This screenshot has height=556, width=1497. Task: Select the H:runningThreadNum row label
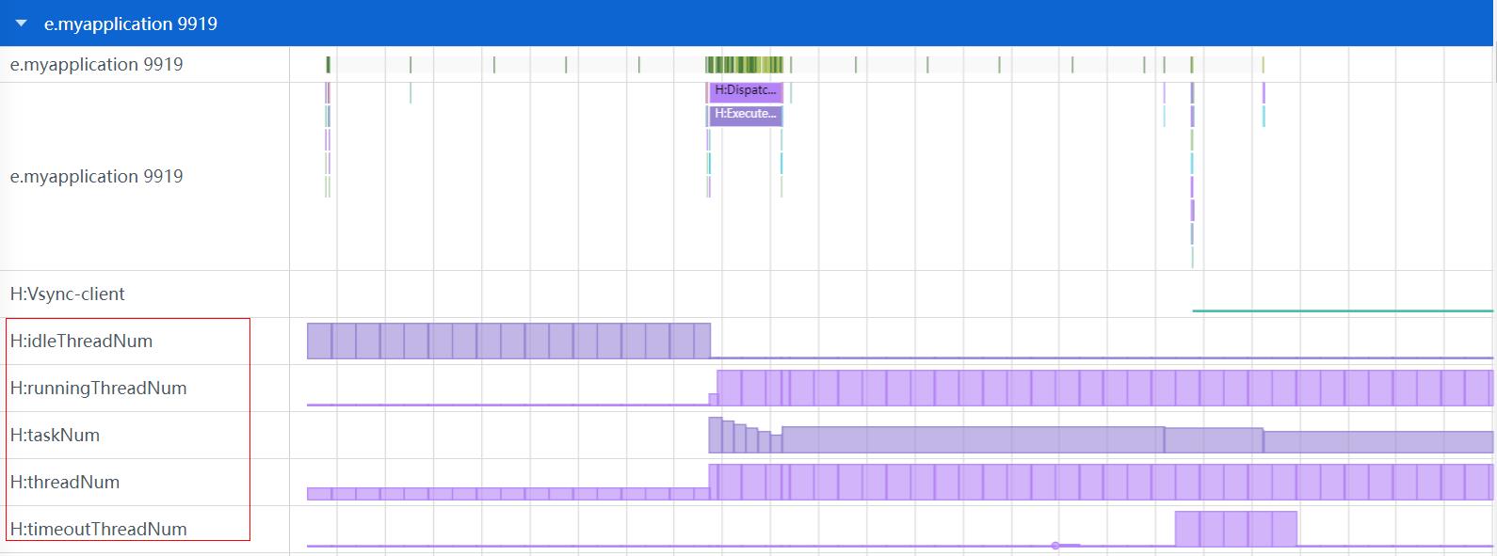tap(98, 389)
